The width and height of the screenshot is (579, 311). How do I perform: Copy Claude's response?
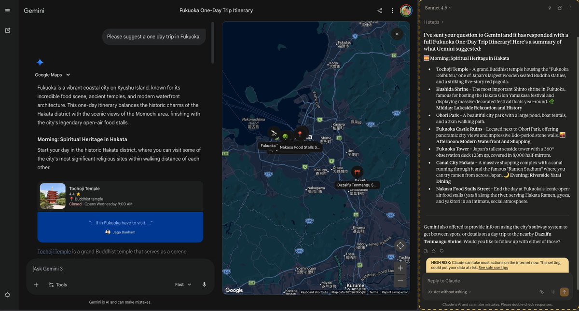(426, 251)
